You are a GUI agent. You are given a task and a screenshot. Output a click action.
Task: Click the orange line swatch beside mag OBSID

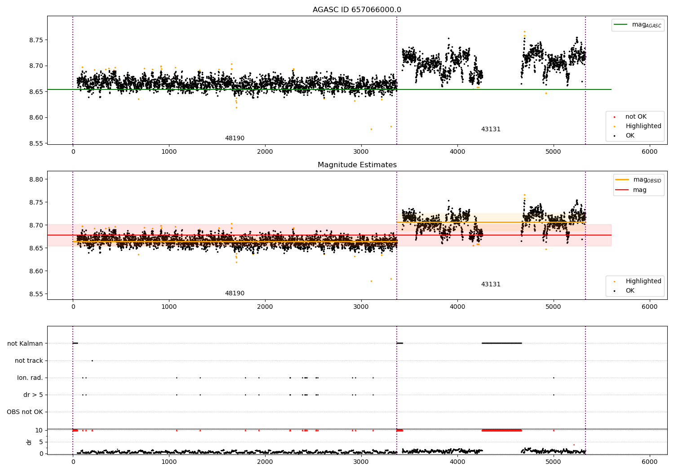(622, 180)
